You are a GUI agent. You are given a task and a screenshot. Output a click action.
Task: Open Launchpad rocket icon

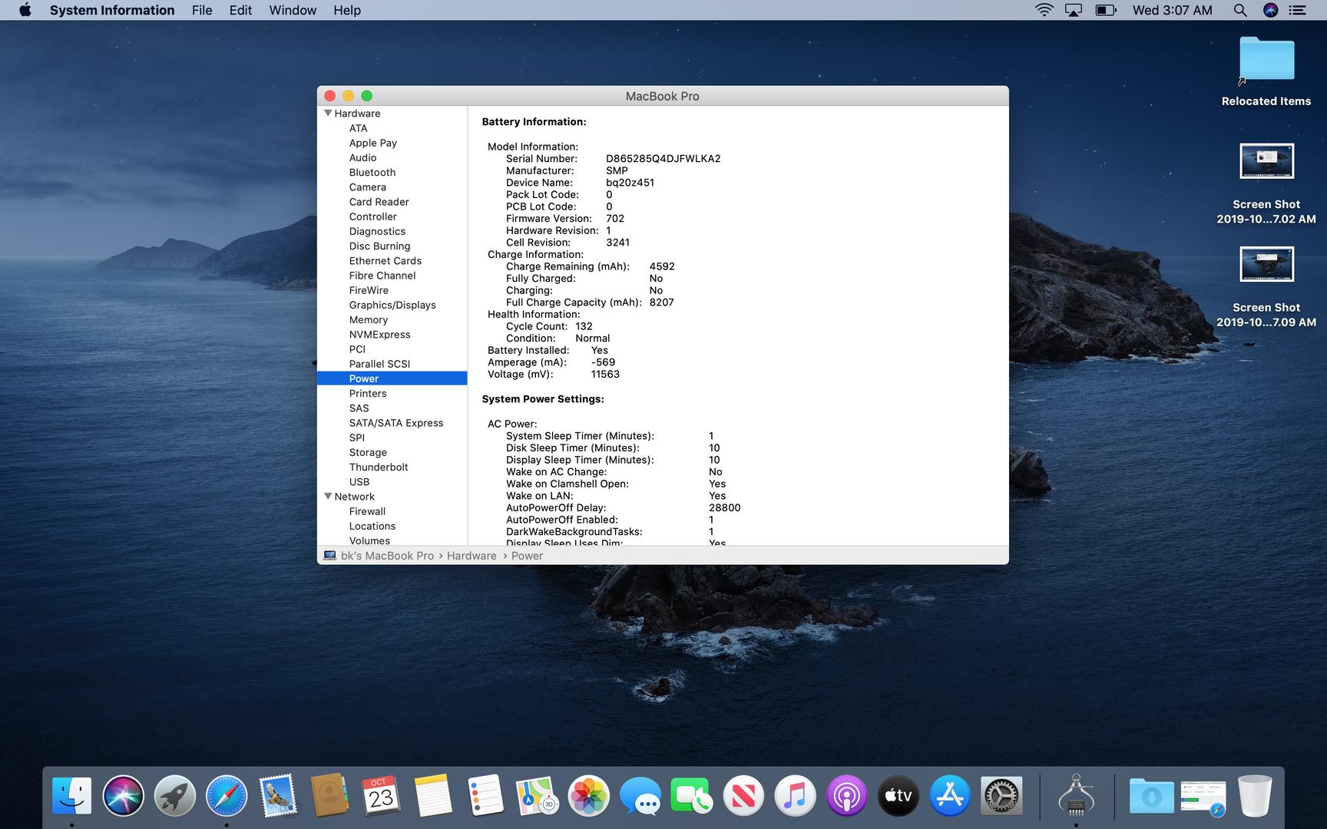click(174, 796)
